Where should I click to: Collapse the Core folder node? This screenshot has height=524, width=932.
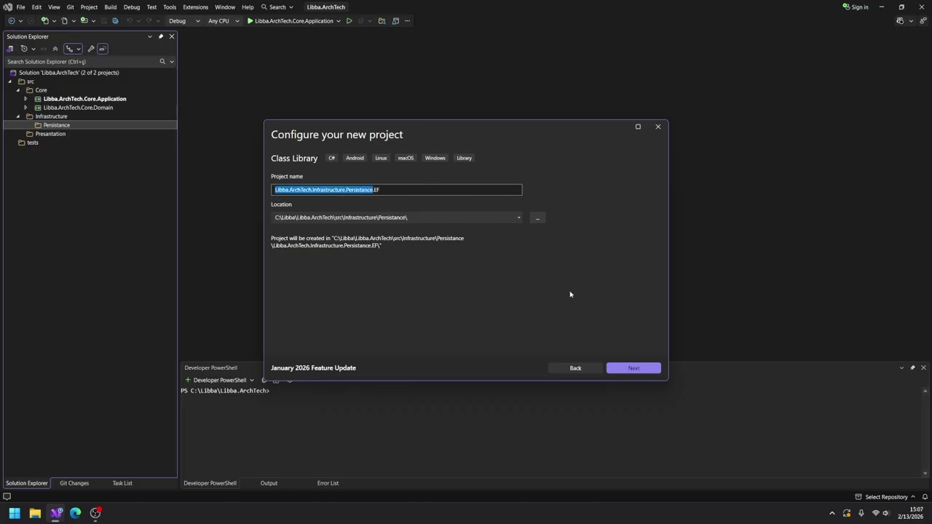tap(18, 90)
